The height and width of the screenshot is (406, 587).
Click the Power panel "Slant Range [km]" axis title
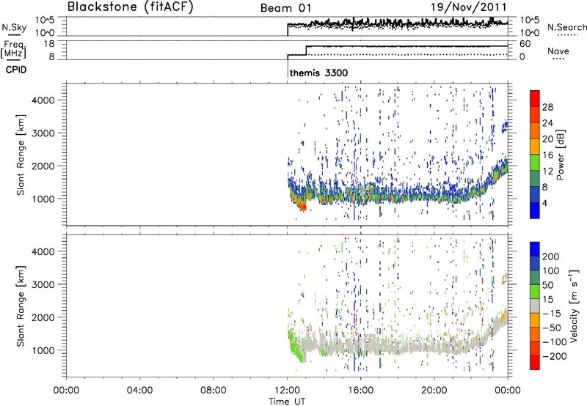(21, 155)
